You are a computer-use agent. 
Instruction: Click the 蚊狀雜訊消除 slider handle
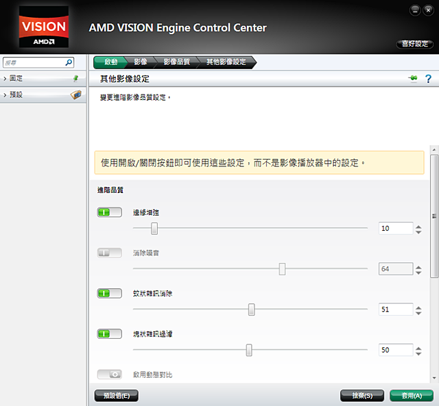252,309
